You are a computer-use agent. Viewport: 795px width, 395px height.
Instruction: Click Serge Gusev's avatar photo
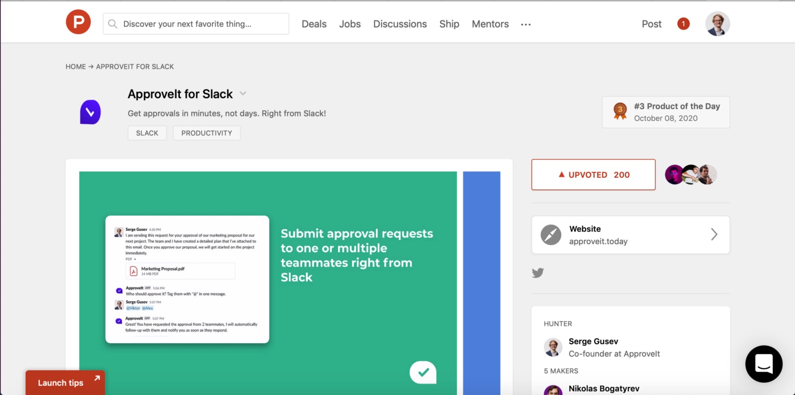coord(553,347)
